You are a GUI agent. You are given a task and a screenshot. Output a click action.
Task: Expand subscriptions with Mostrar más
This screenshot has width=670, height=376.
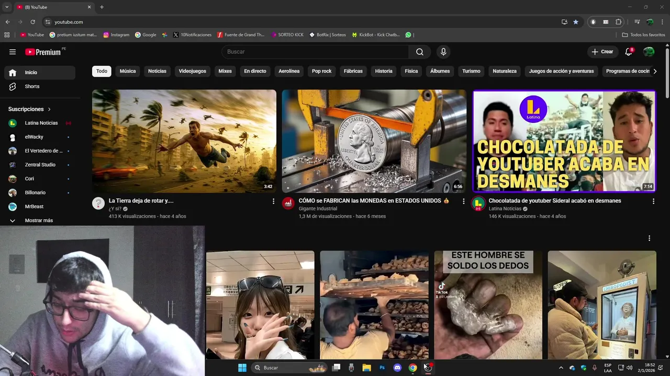[39, 220]
